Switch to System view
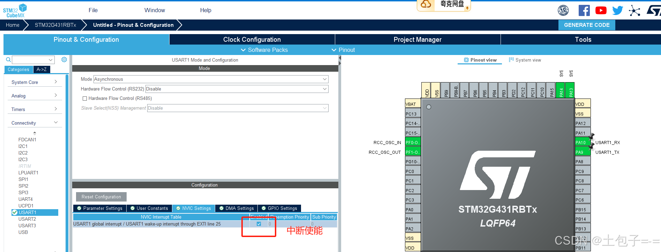The image size is (661, 252). [525, 60]
